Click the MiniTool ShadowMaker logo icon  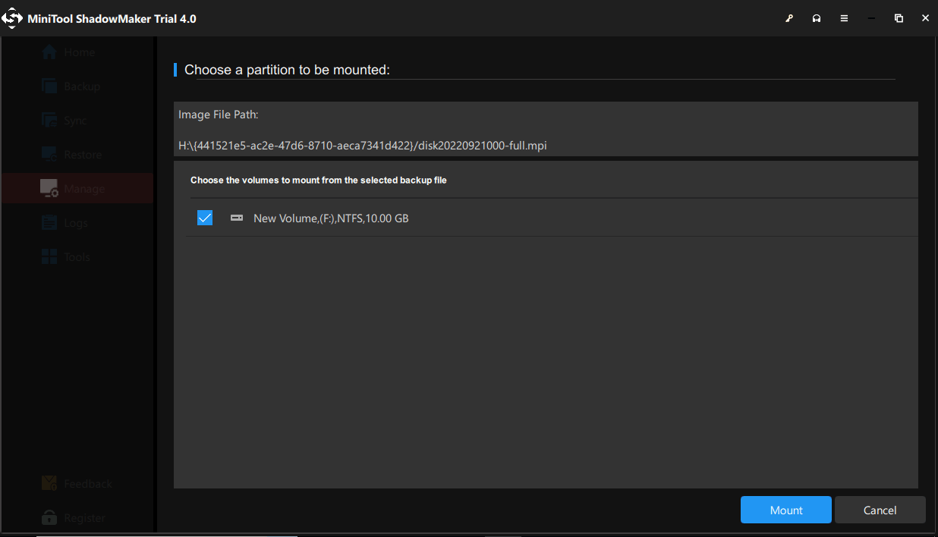[x=12, y=18]
